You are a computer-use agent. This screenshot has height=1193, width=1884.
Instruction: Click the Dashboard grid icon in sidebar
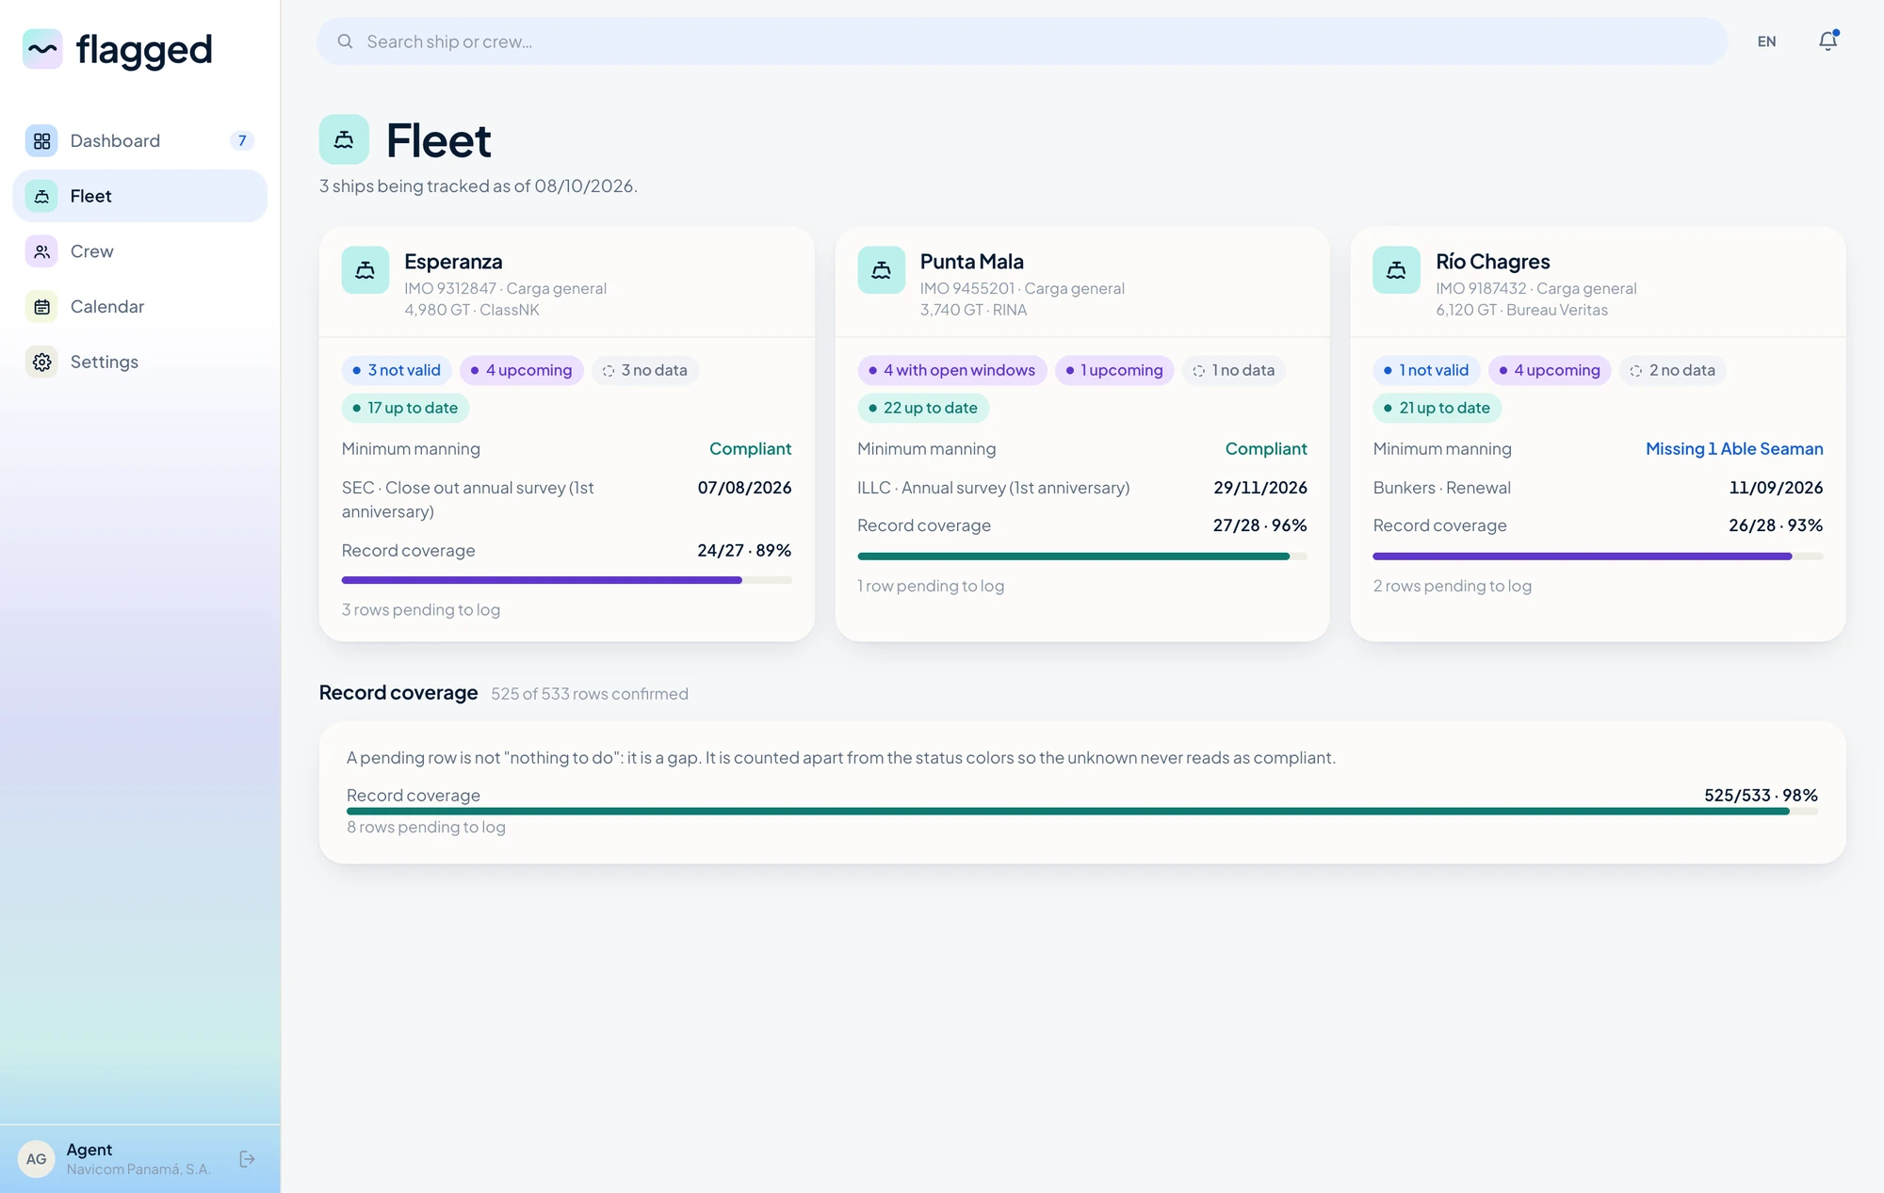(x=41, y=141)
